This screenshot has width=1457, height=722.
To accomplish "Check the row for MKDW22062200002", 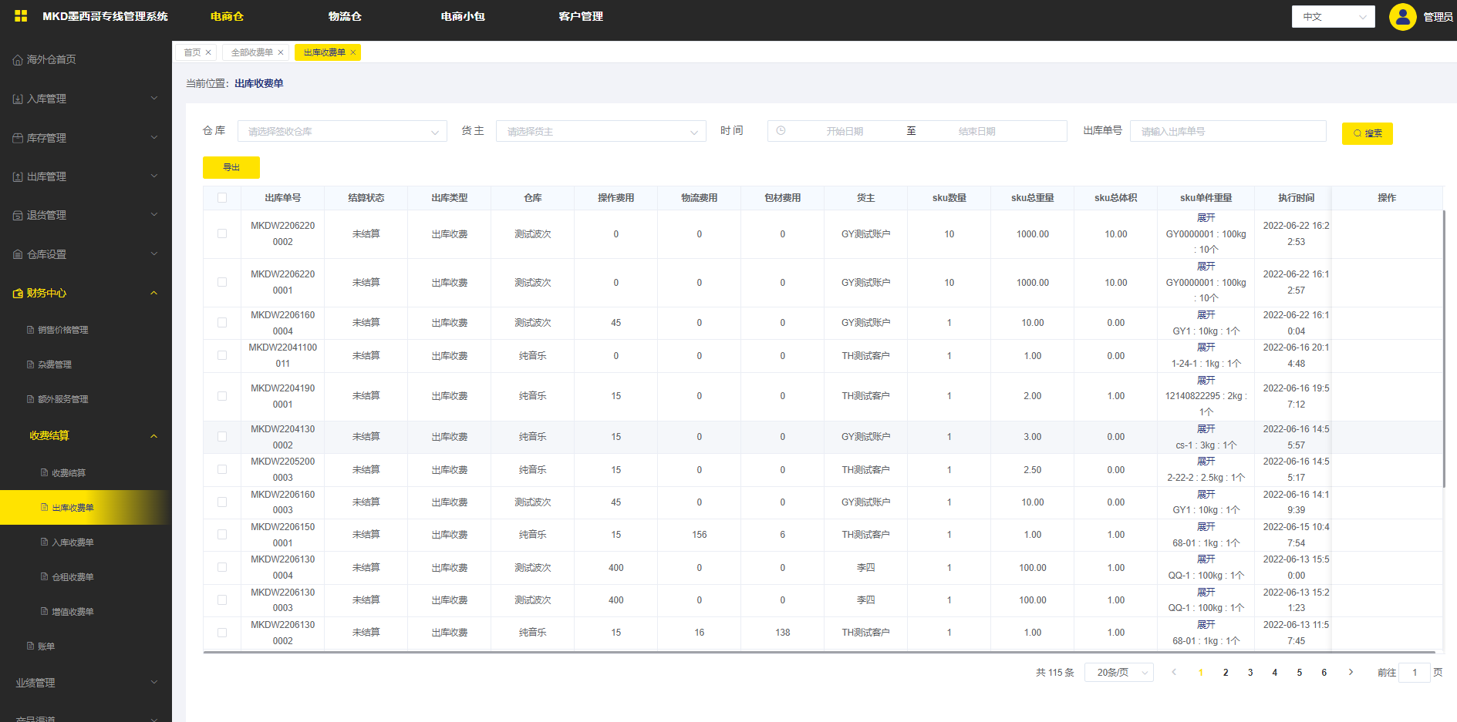I will point(222,233).
